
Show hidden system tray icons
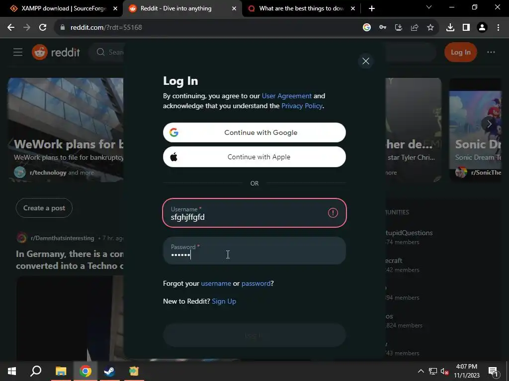click(x=421, y=371)
